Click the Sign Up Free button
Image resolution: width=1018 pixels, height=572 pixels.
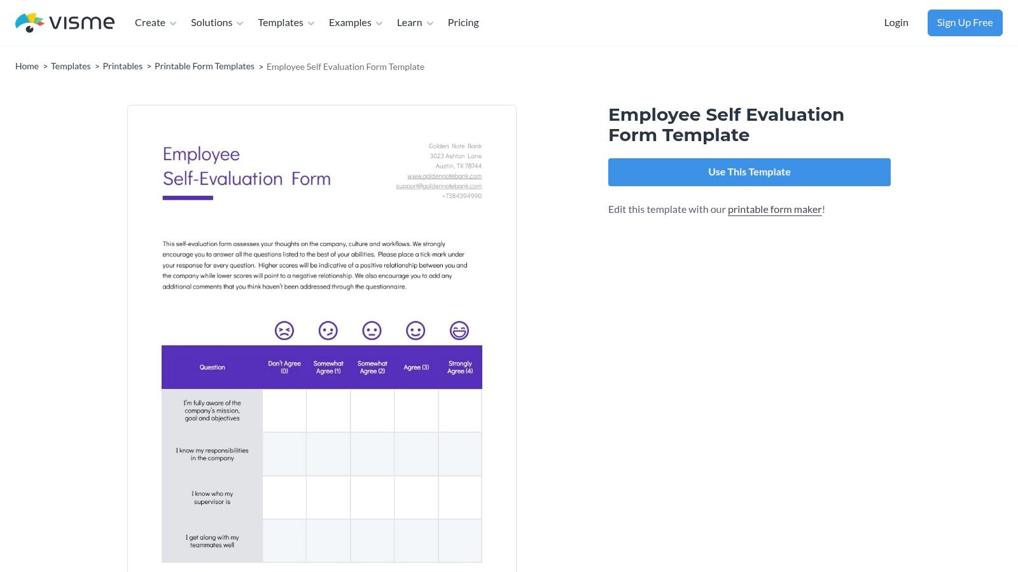965,23
